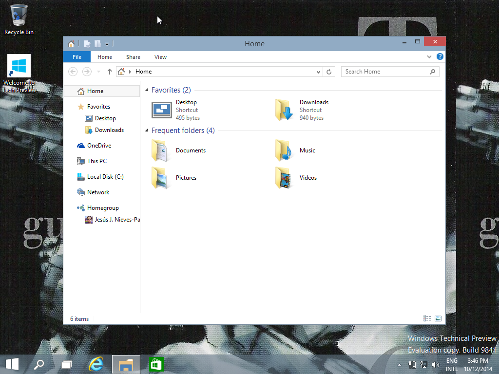Open the Share ribbon tab
The height and width of the screenshot is (374, 499).
click(133, 57)
